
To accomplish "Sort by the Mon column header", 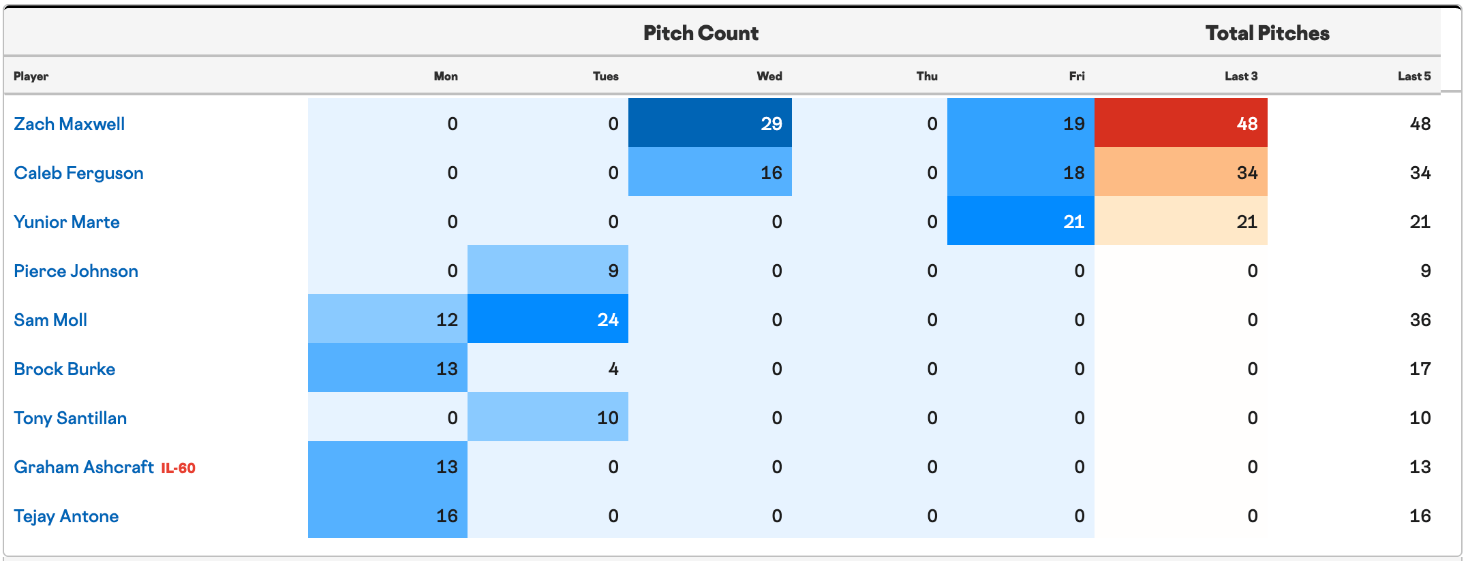I will (x=446, y=76).
